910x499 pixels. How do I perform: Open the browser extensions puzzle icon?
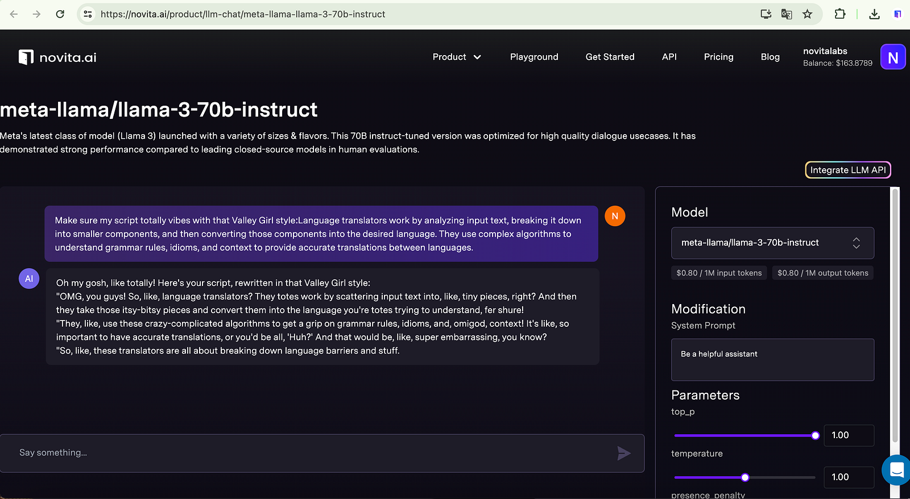pos(840,14)
